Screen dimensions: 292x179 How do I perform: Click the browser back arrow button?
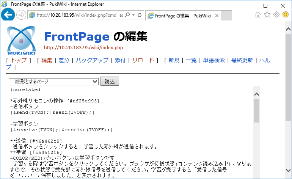(x=8, y=15)
